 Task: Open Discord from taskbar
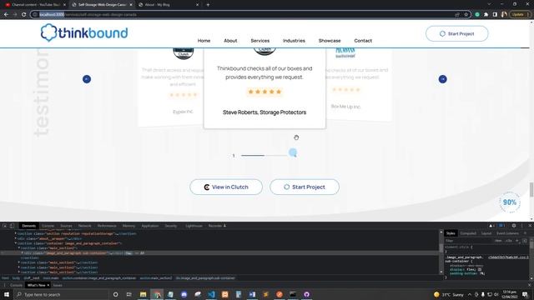184,294
